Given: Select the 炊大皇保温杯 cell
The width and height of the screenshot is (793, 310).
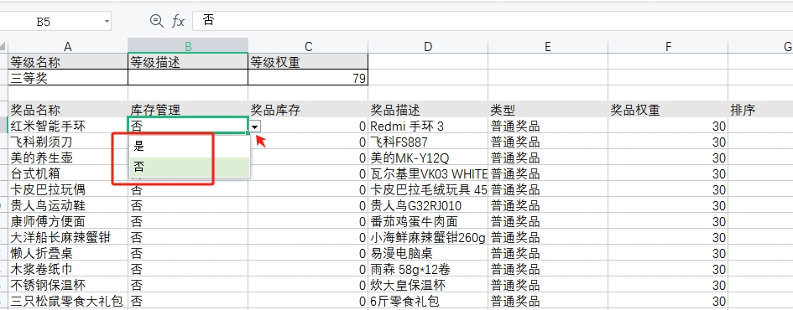Looking at the screenshot, I should [428, 285].
